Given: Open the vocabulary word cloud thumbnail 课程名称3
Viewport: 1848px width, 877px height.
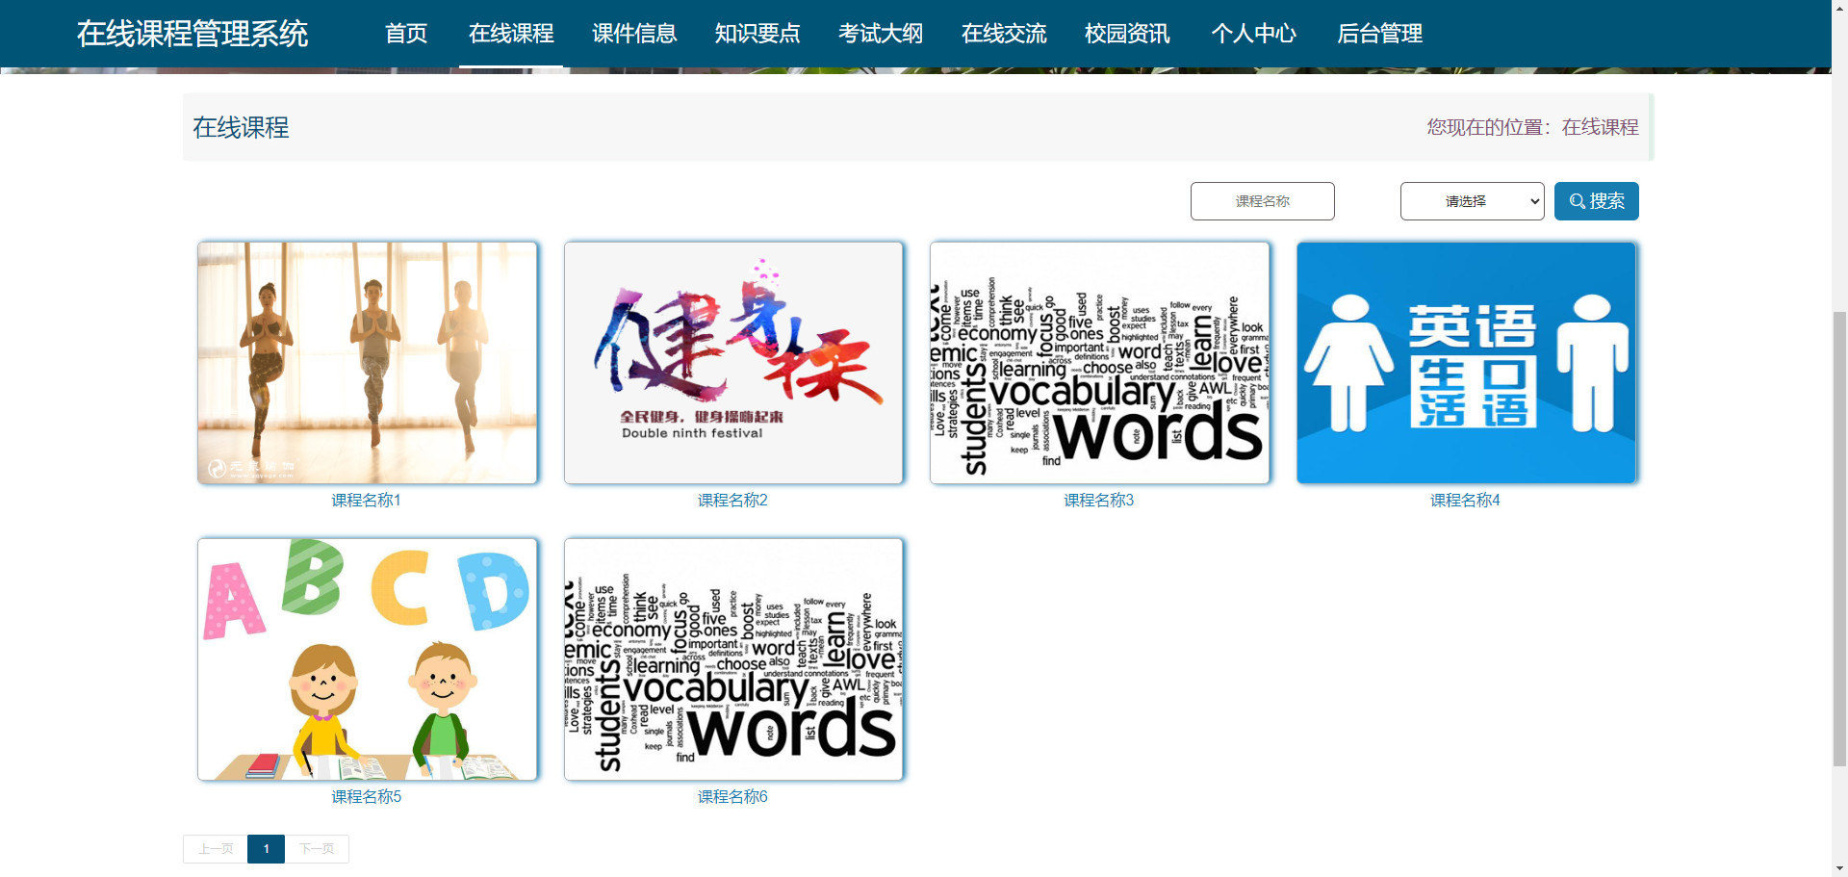Looking at the screenshot, I should [x=1099, y=363].
